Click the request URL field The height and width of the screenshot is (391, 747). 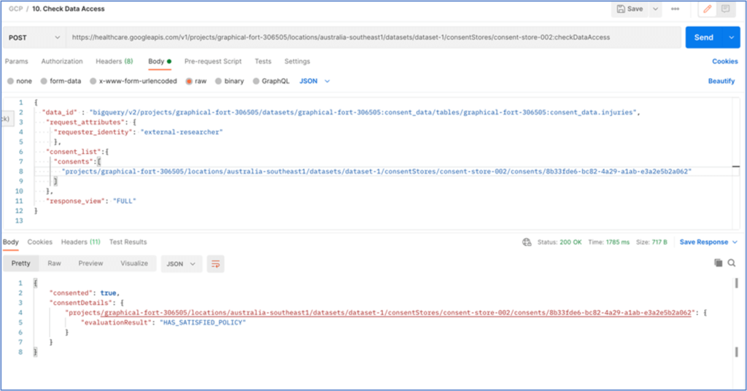coord(373,38)
